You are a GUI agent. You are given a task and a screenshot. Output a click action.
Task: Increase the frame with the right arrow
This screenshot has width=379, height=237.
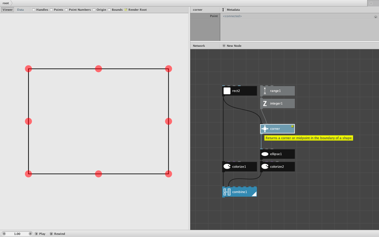(x=30, y=234)
